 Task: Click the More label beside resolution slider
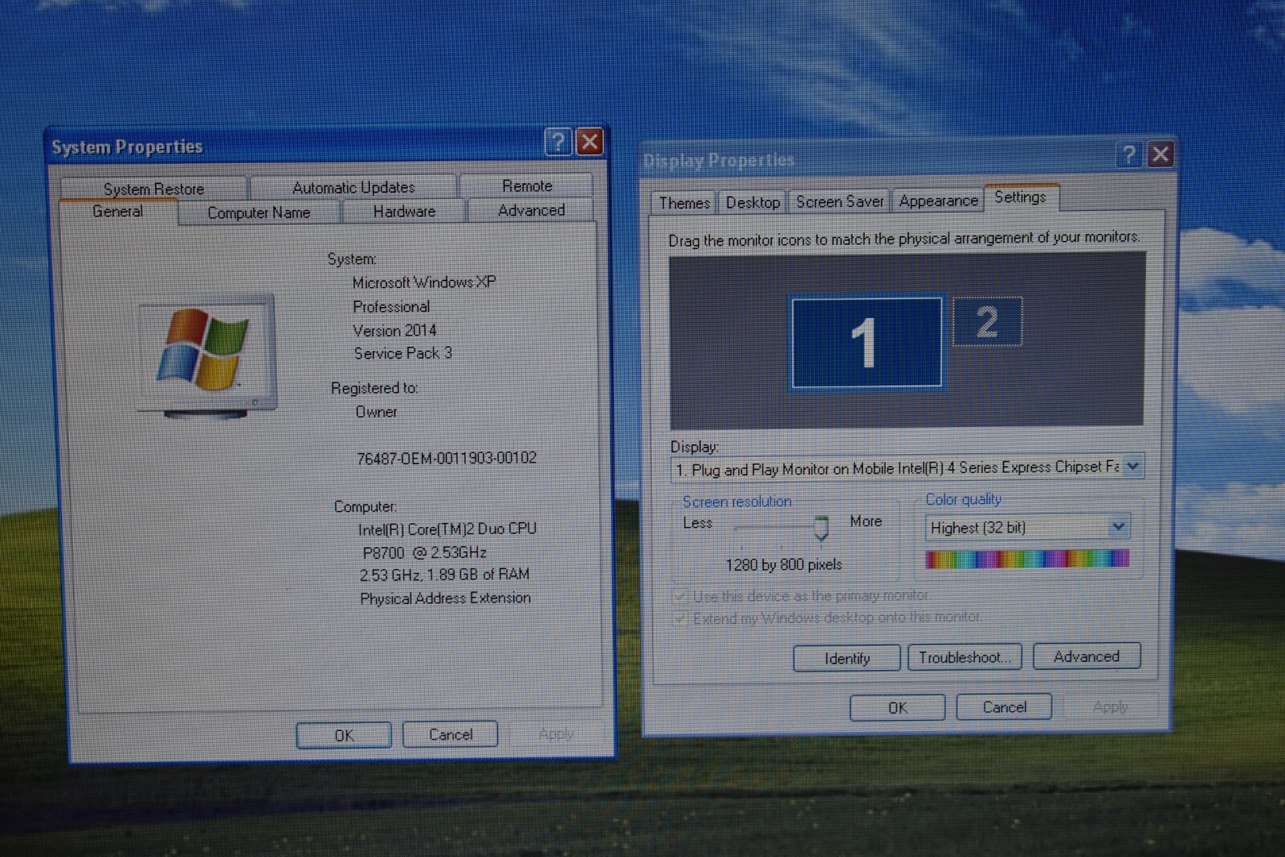coord(866,521)
